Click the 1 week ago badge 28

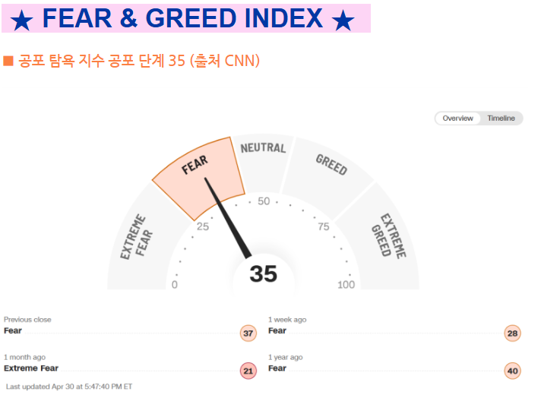(512, 333)
